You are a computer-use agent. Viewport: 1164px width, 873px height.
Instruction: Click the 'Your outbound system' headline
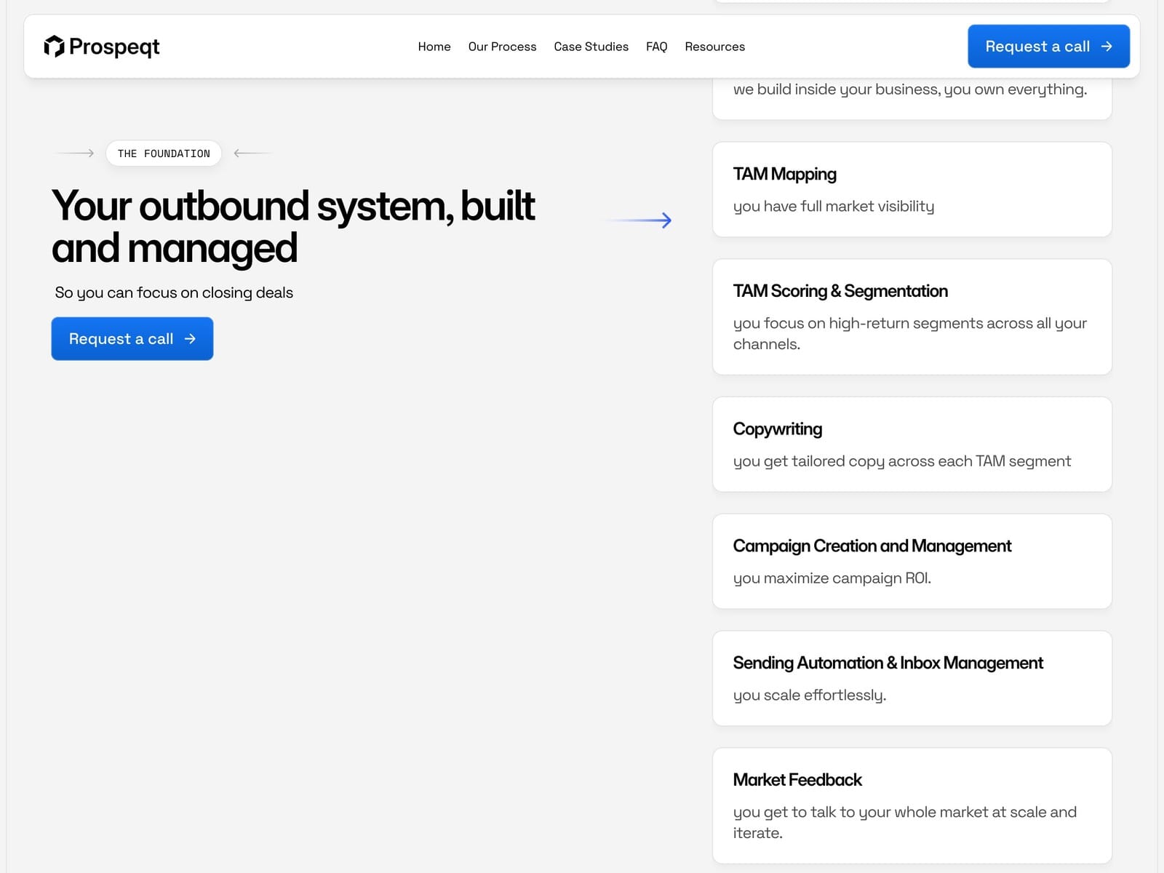pos(293,226)
